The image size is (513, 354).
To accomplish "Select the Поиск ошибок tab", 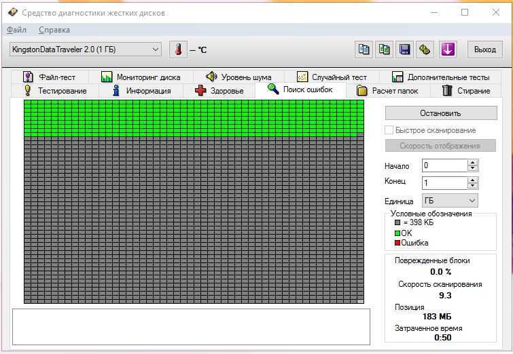I will pos(300,90).
